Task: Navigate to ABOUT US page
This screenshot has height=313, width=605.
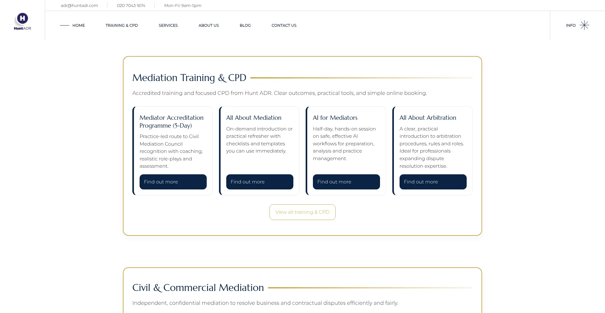Action: pyautogui.click(x=209, y=26)
